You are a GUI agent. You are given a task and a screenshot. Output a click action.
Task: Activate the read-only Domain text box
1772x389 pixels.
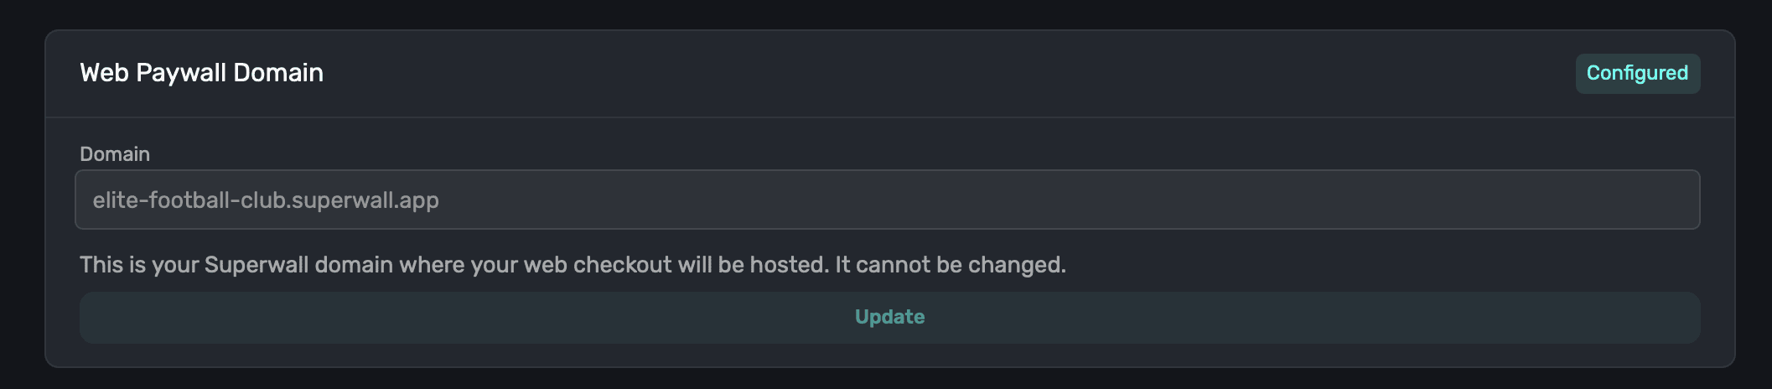(x=887, y=200)
